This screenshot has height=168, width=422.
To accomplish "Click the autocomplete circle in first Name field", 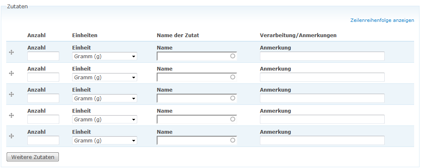I will [233, 56].
